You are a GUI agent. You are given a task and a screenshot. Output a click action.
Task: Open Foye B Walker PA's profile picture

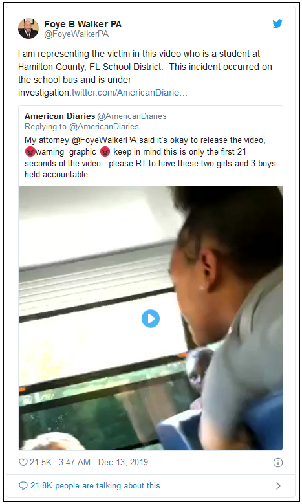28,28
